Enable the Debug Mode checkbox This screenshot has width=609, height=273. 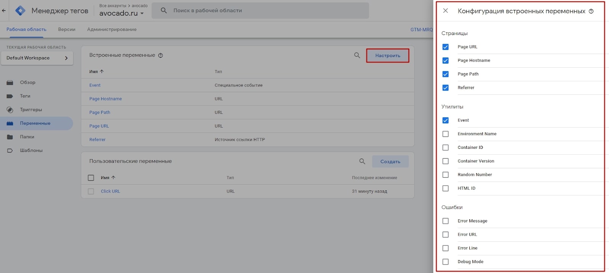(445, 262)
